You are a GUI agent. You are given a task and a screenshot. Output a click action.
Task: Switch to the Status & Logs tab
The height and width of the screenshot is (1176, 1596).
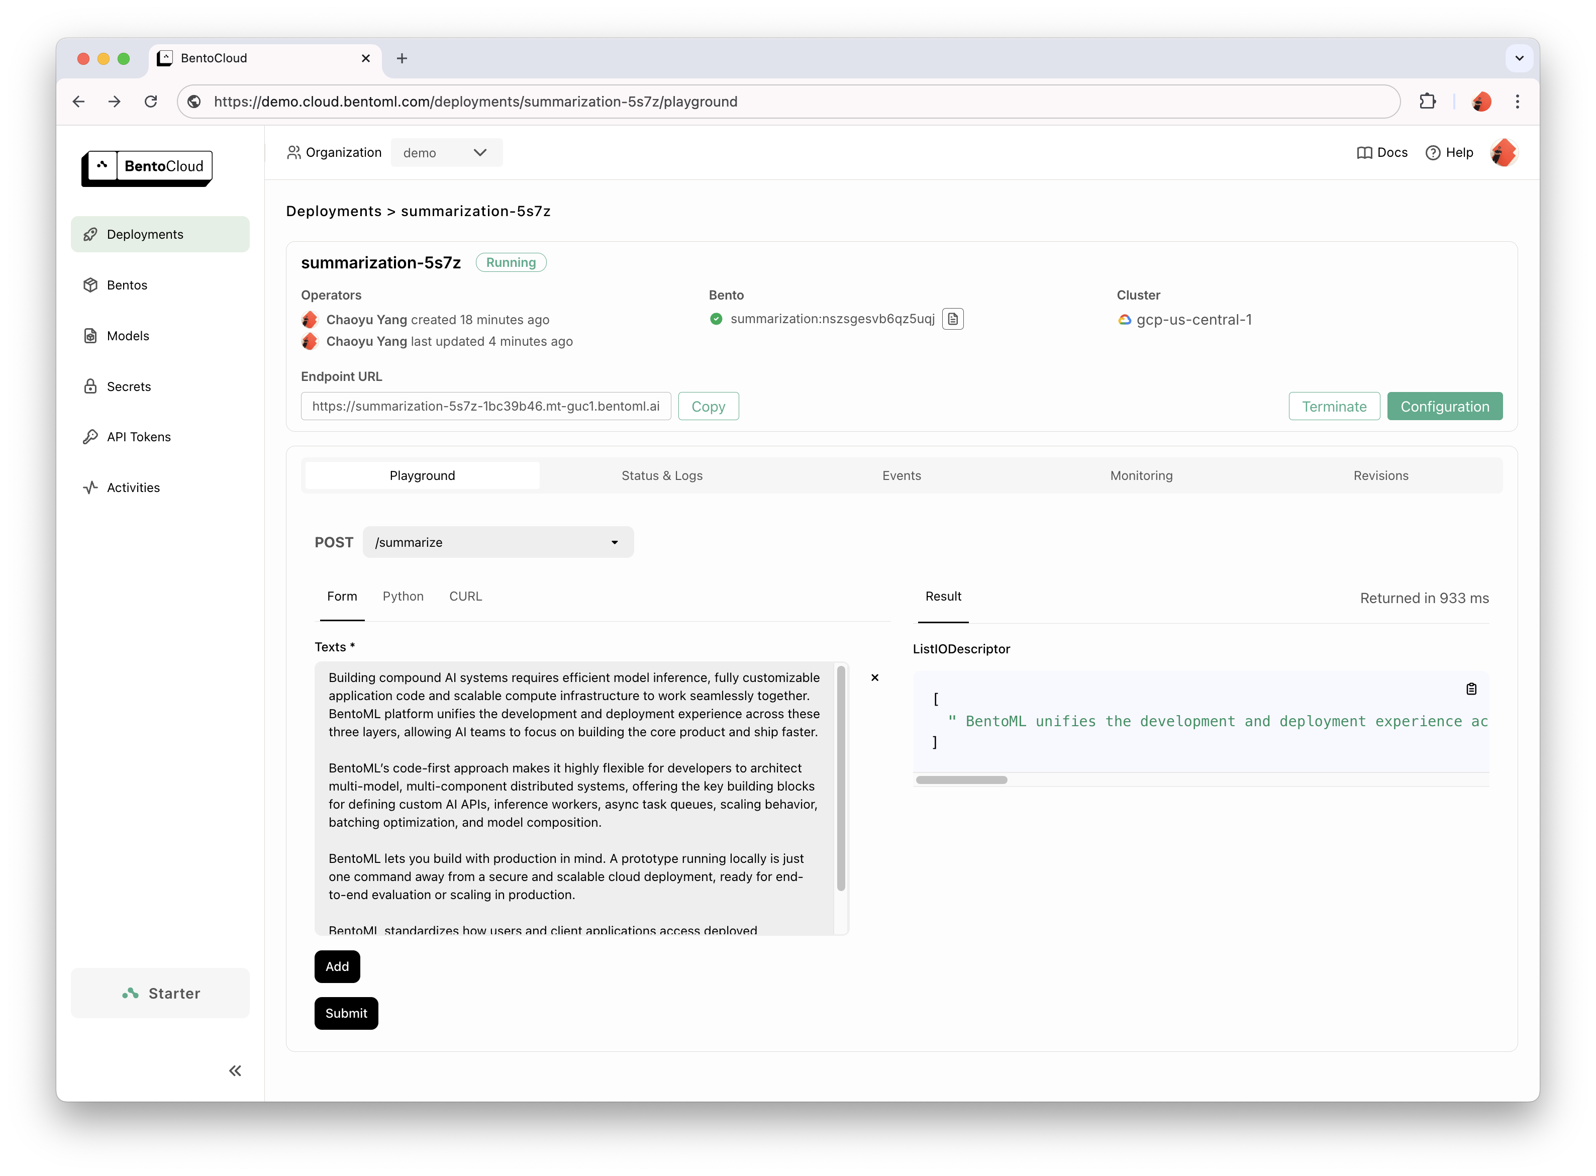point(660,474)
